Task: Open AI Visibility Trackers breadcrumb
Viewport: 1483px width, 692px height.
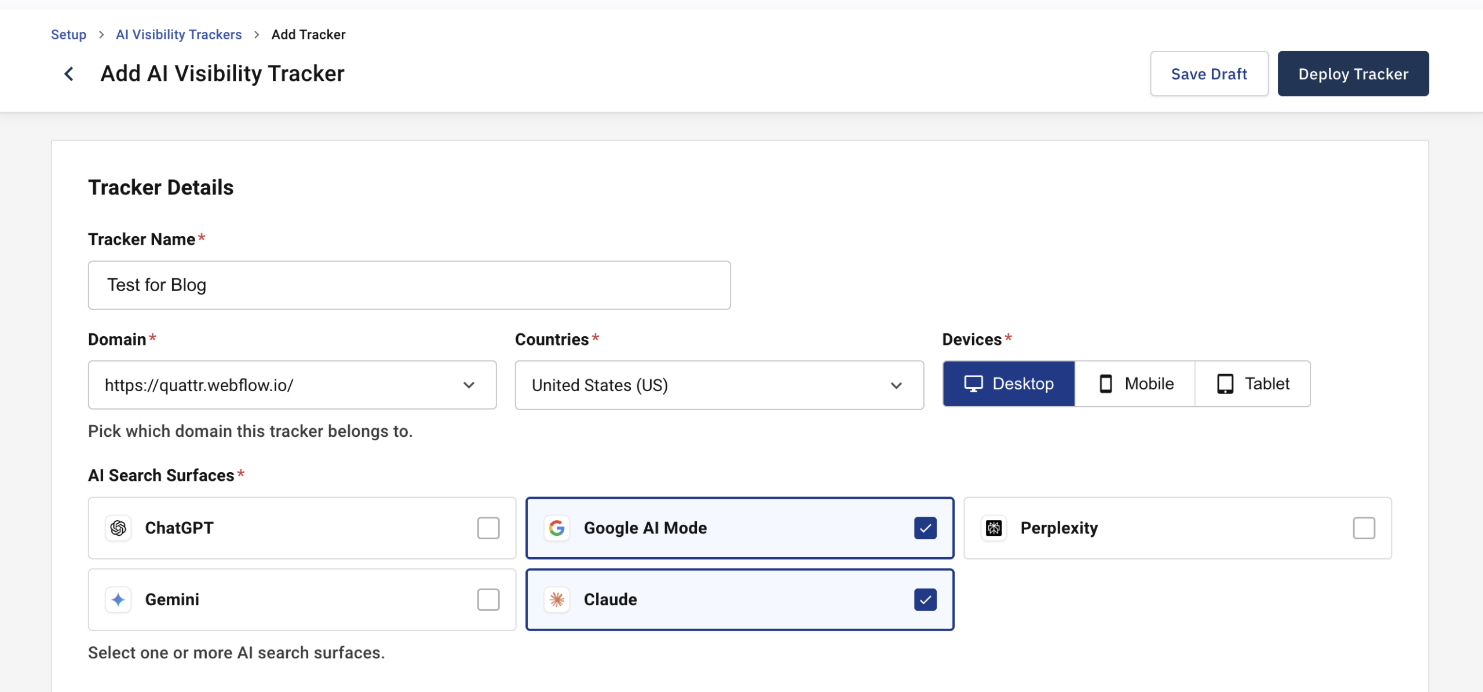Action: coord(178,34)
